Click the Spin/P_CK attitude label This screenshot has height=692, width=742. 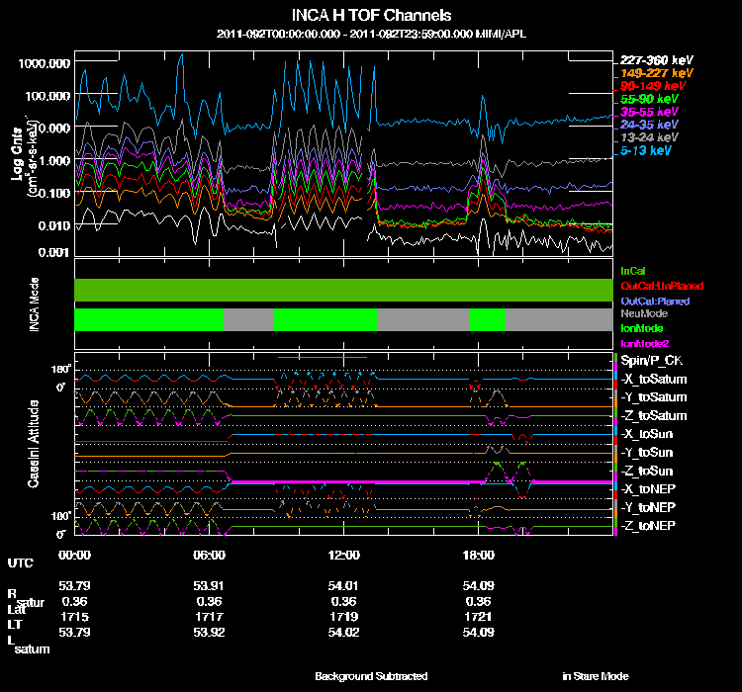(x=652, y=362)
